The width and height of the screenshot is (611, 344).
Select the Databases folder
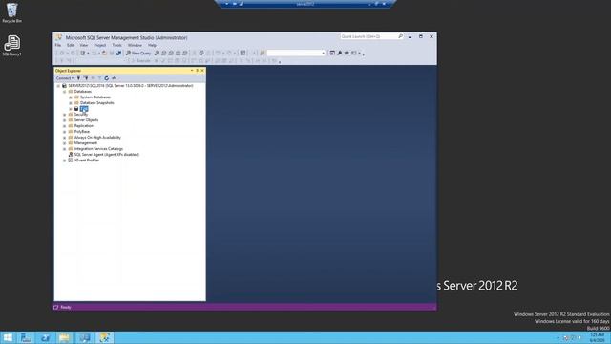click(83, 92)
